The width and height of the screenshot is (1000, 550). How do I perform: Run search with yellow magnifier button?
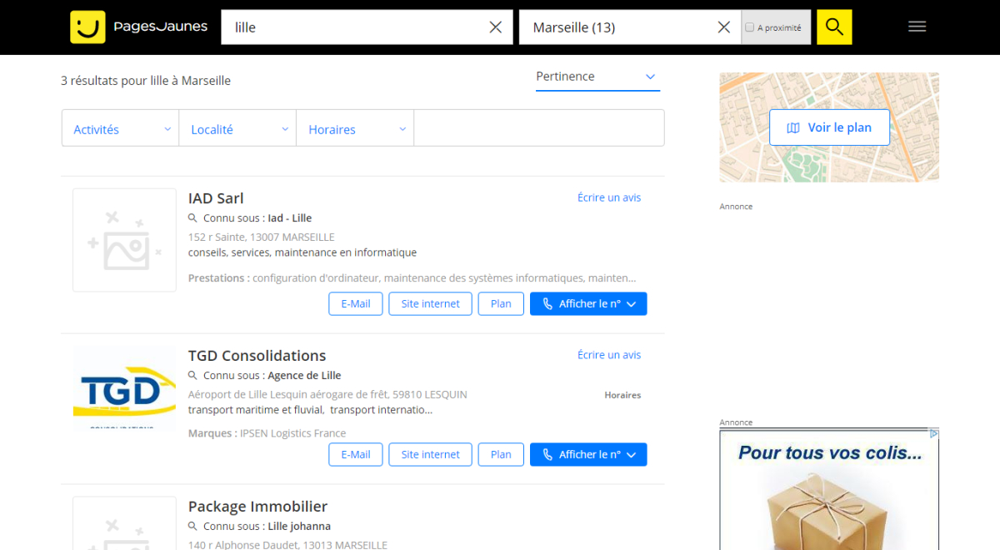tap(834, 27)
